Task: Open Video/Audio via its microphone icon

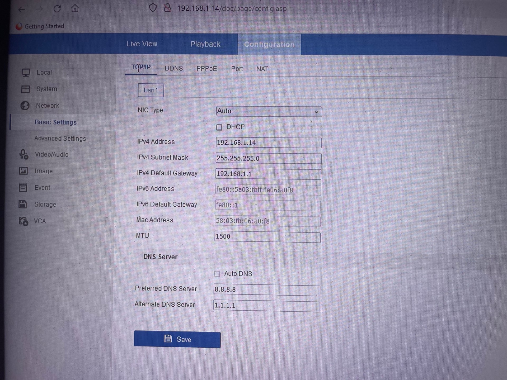Action: (24, 154)
